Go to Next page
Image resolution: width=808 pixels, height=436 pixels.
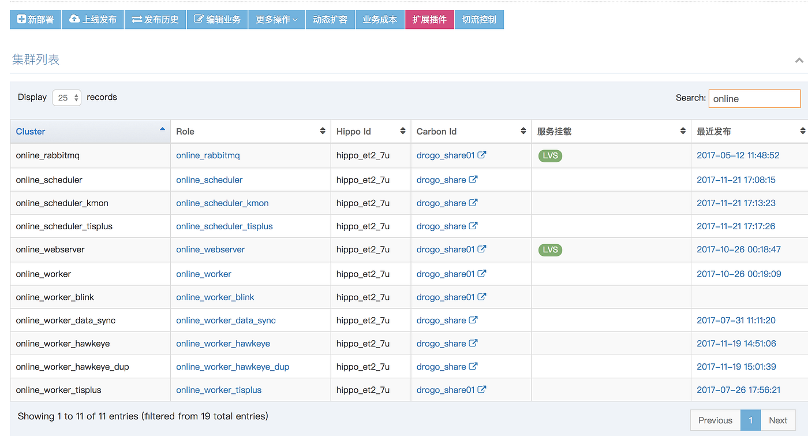(778, 420)
